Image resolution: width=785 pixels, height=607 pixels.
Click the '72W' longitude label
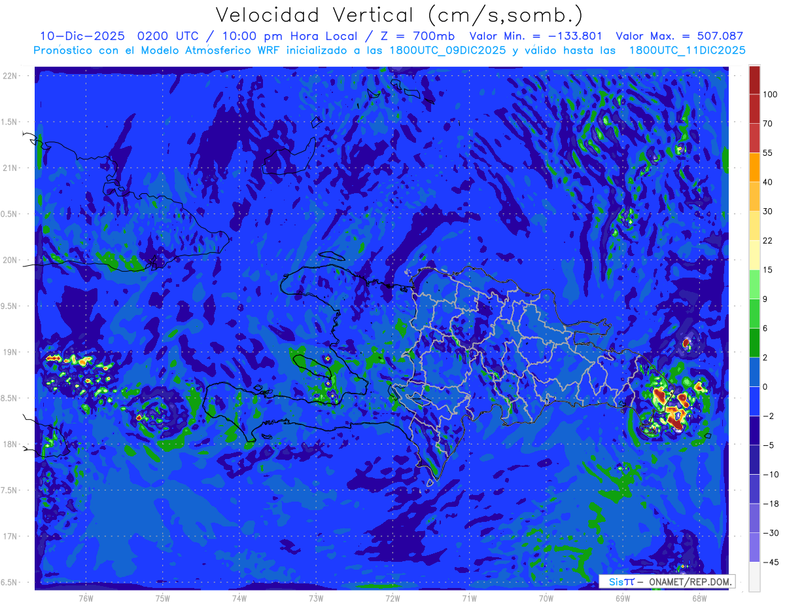[x=392, y=598]
